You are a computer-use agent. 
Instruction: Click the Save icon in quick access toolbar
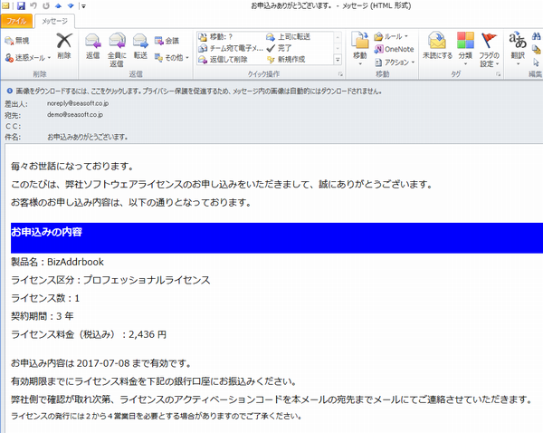pos(22,5)
